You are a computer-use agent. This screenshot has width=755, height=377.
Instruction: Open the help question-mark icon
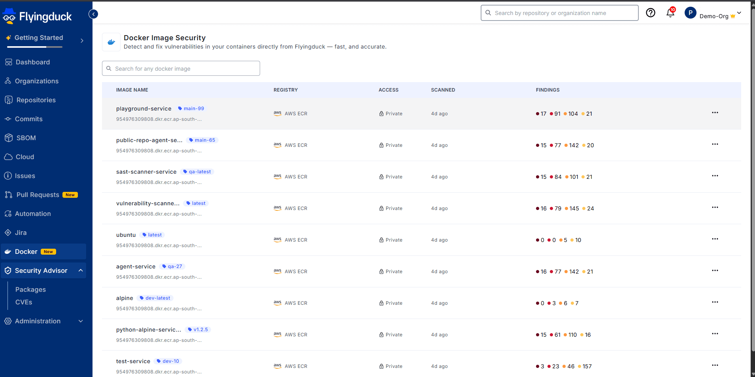point(651,13)
